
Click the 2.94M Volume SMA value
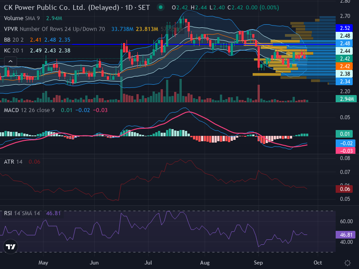tap(54, 18)
